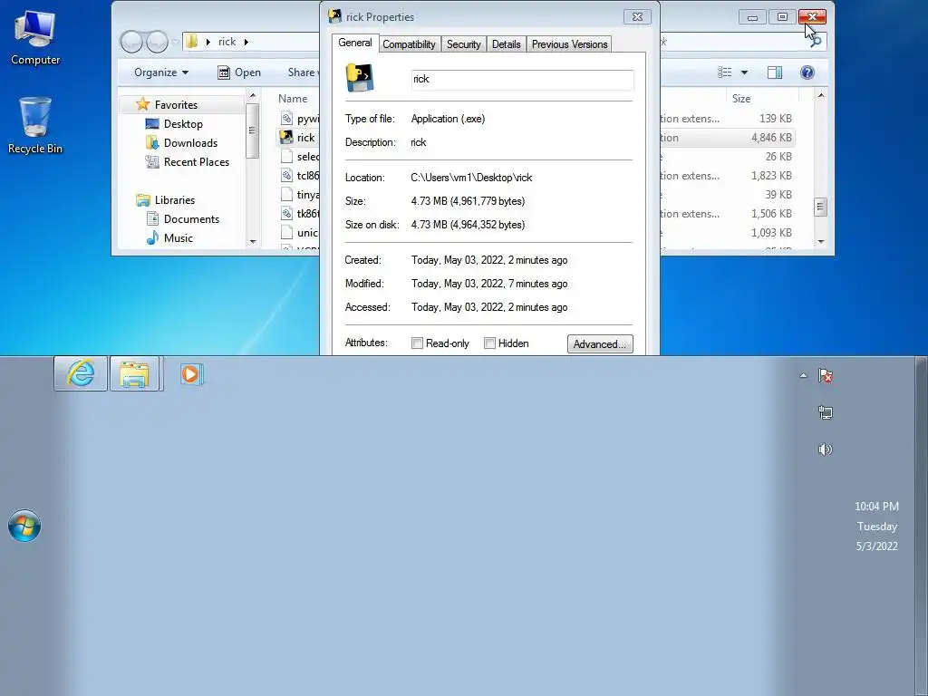Screen dimensions: 928x696
Task: Expand the arrow before rick in address bar
Action: pos(208,42)
